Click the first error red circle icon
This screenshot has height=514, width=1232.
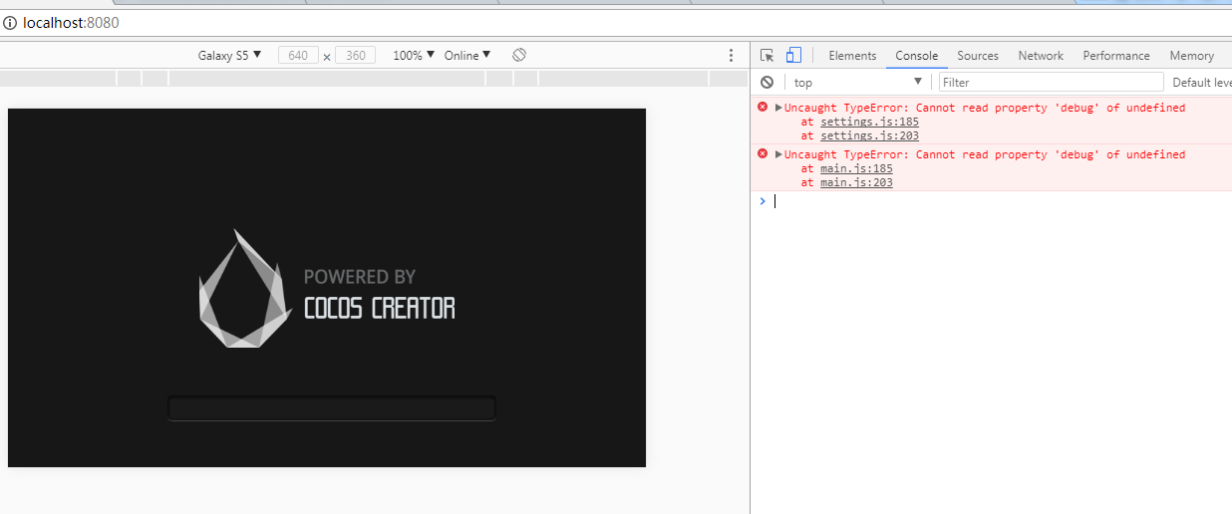[x=763, y=107]
